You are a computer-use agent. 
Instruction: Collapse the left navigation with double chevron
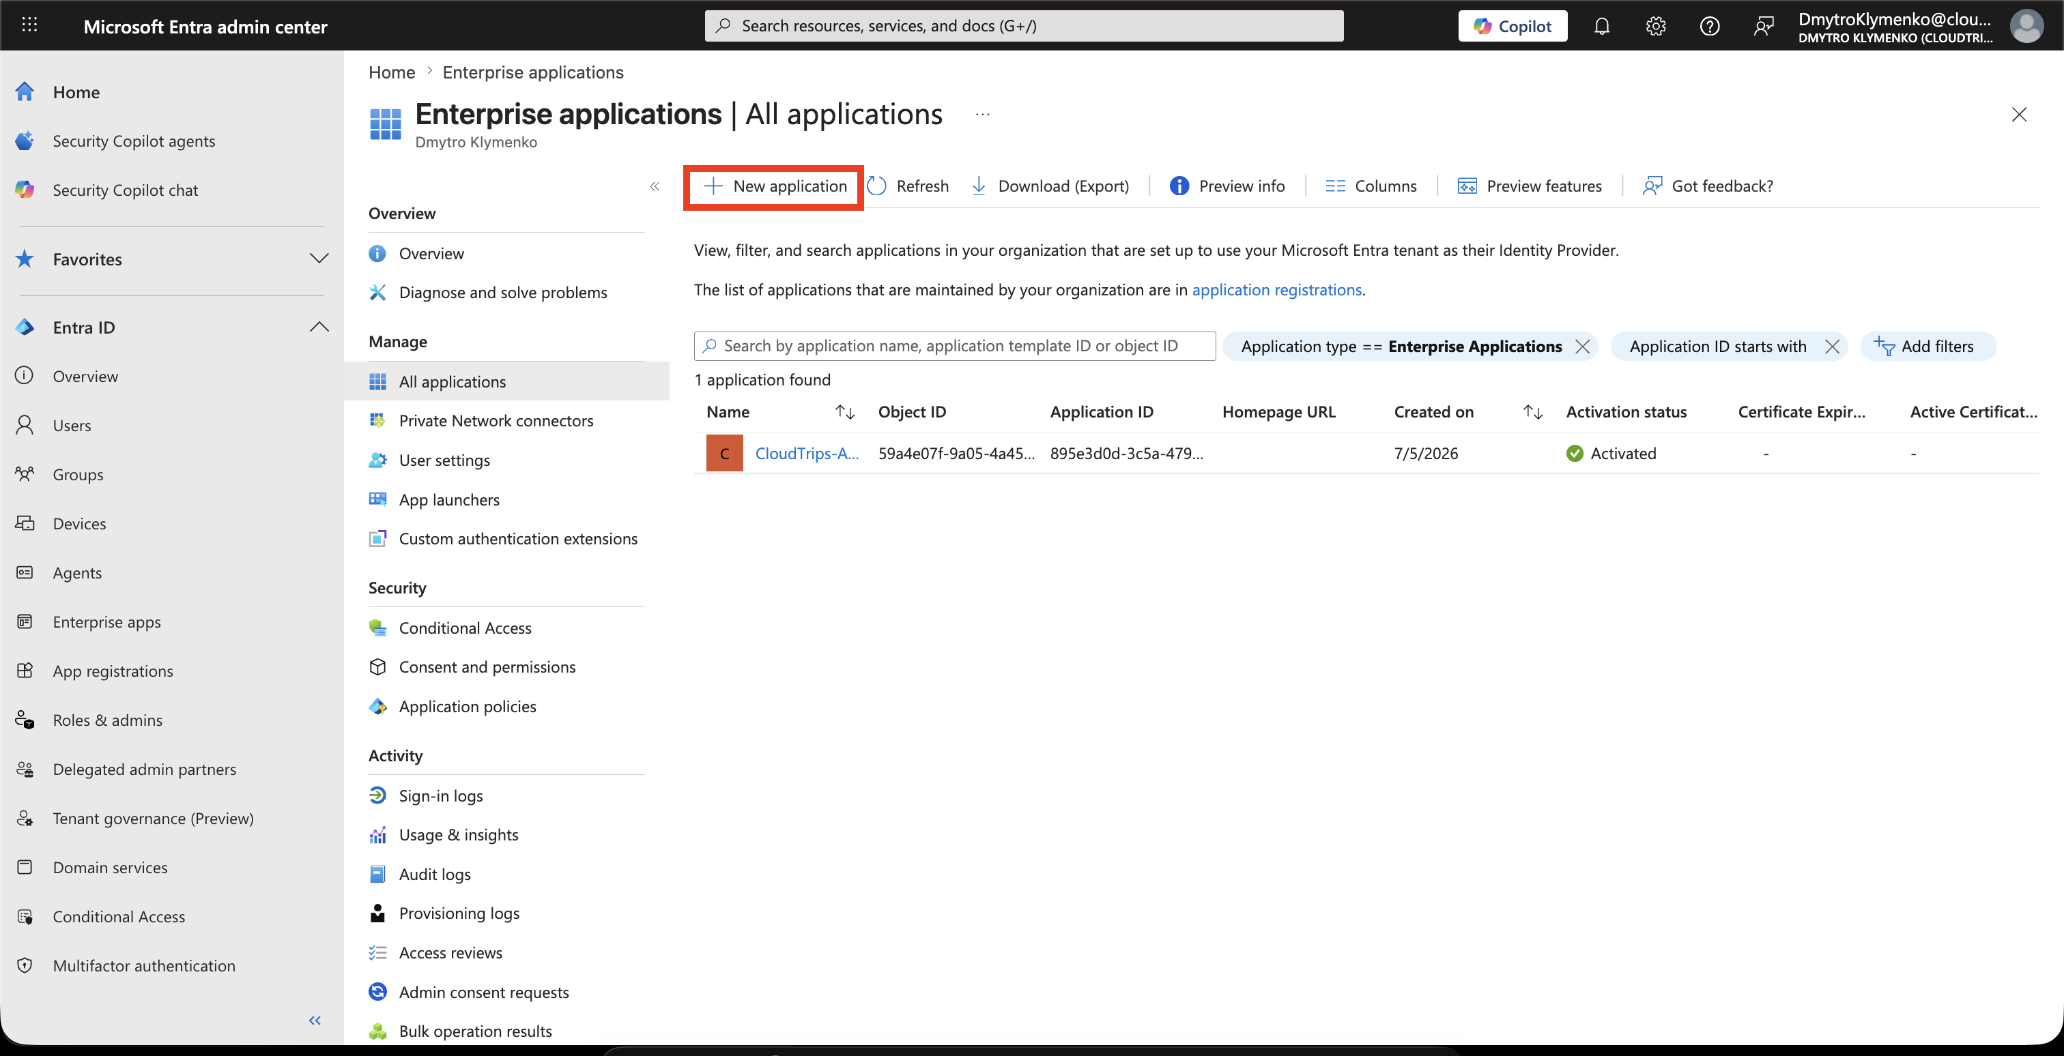pyautogui.click(x=315, y=1019)
